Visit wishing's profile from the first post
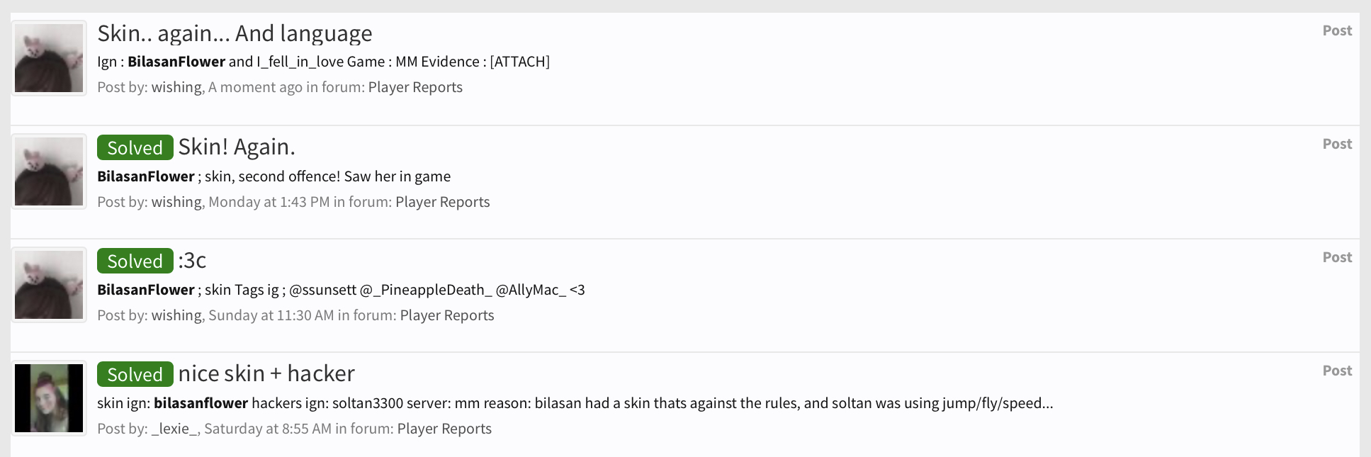This screenshot has width=1371, height=457. (176, 87)
